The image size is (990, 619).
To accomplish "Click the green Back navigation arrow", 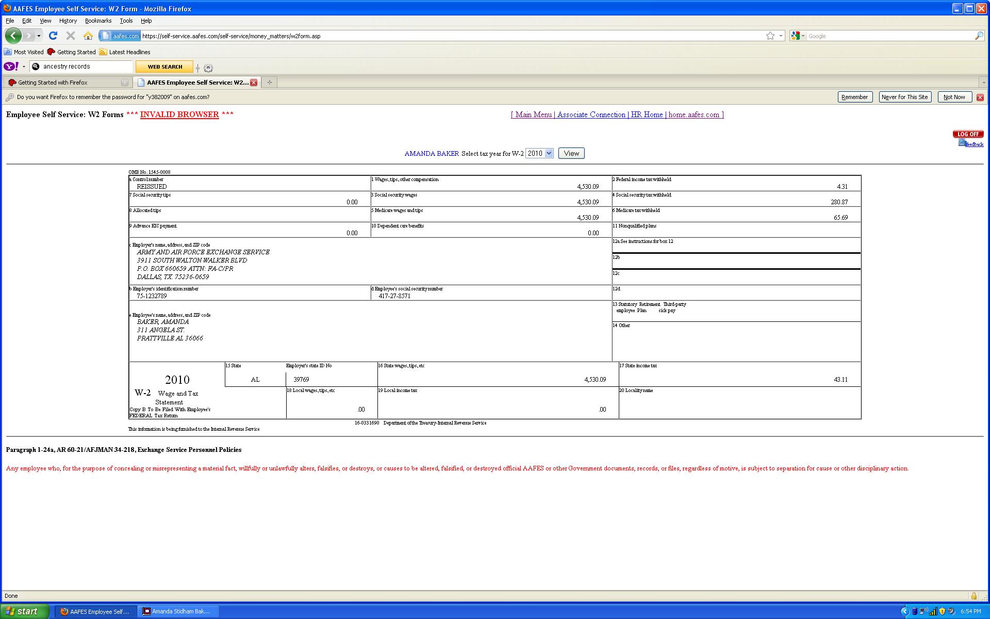I will [13, 36].
